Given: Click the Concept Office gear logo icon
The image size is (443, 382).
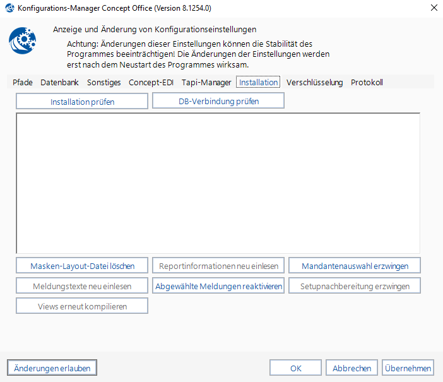Looking at the screenshot, I should click(x=22, y=42).
